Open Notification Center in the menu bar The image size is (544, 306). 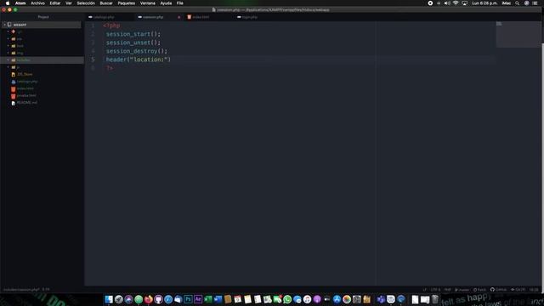535,3
